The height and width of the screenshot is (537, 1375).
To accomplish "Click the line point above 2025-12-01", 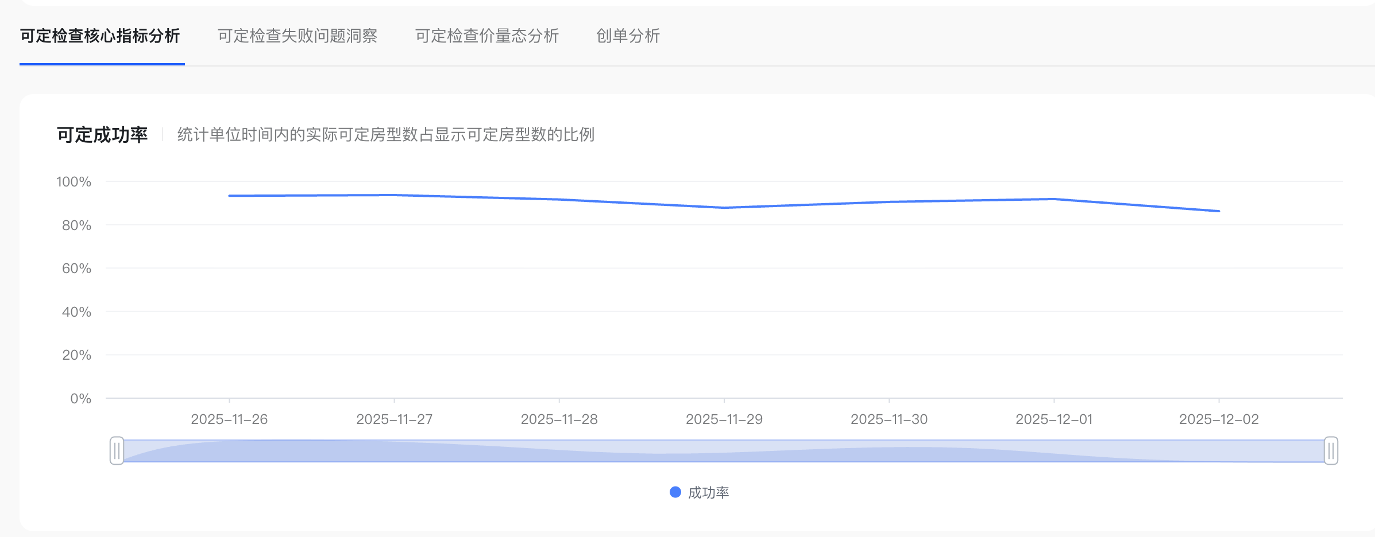I will pos(1054,199).
